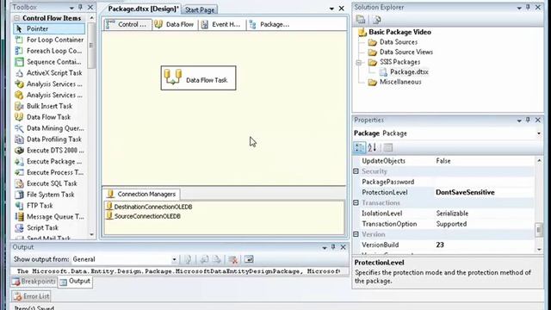The image size is (551, 310).
Task: Select the Execute DTS 2000 task
Action: coord(49,151)
